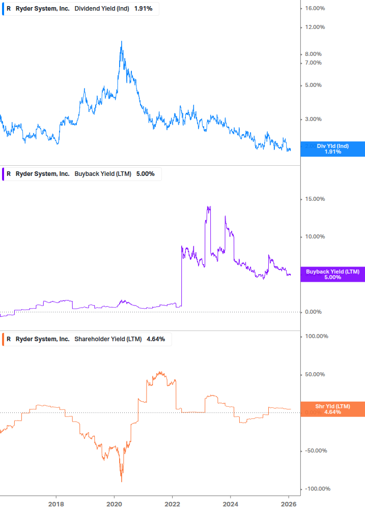The height and width of the screenshot is (511, 365).
Task: Click the 1.91% value in Dividend Yield legend
Action: 144,9
